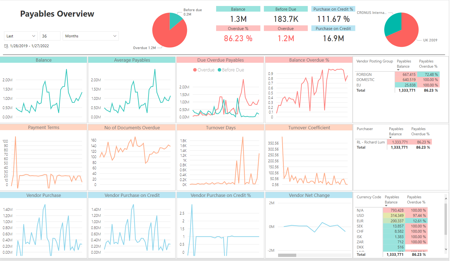Select the FOREIGN vendor posting group row
The image size is (450, 261).
[364, 74]
